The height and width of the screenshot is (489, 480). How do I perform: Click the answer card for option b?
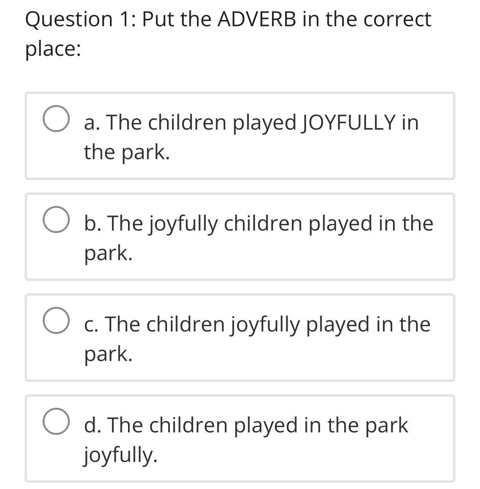point(240,236)
